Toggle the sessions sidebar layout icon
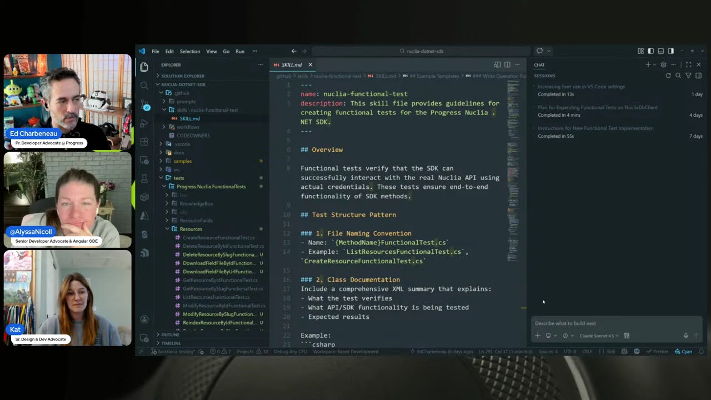Viewport: 711px width, 400px height. (698, 76)
